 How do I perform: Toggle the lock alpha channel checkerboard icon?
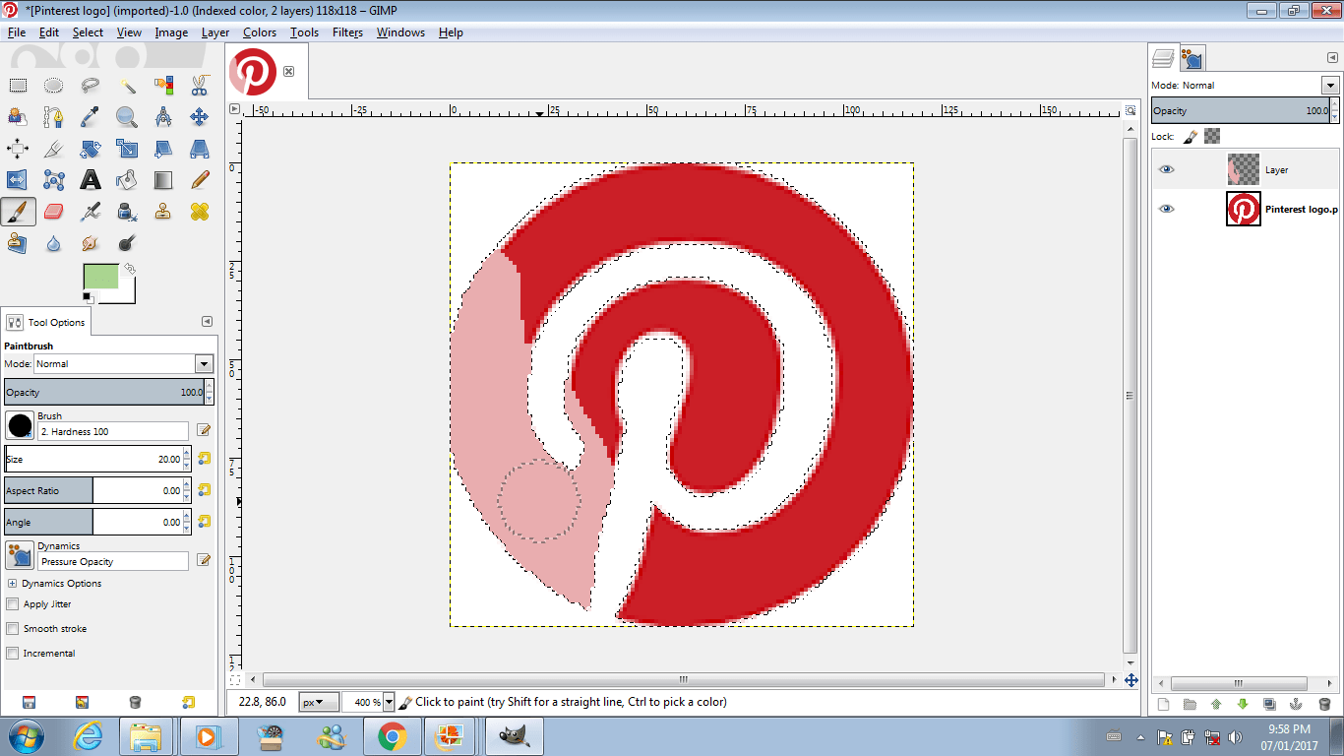point(1212,137)
